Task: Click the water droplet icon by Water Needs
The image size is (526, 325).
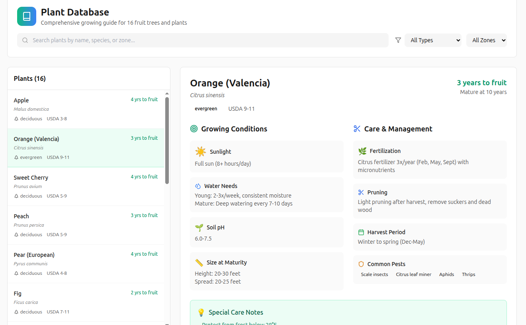Action: pyautogui.click(x=198, y=186)
